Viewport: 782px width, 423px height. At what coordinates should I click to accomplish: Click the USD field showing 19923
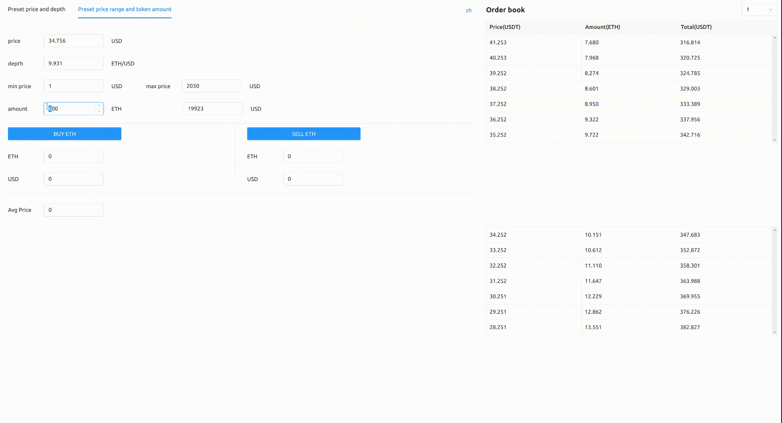click(x=213, y=108)
